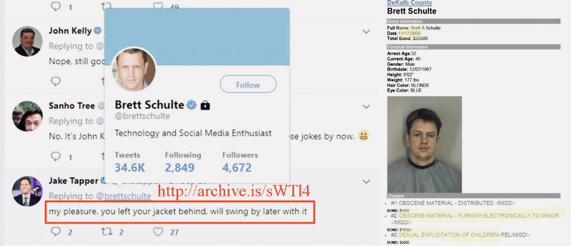Click the verified badge next to Brett Schulte
Screen dimensions: 571x246
click(192, 105)
